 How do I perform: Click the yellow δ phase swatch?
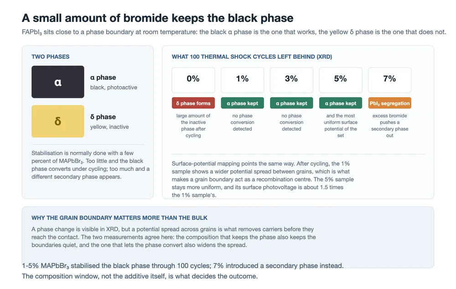coord(58,121)
